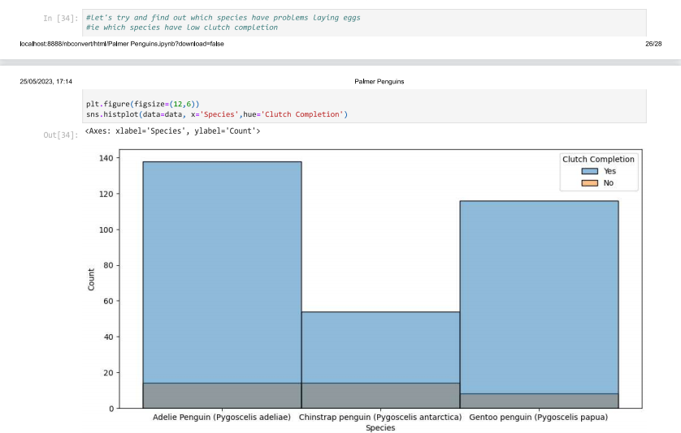Click the y-axis tick label 60
Viewport: 681px width, 433px height.
109,302
